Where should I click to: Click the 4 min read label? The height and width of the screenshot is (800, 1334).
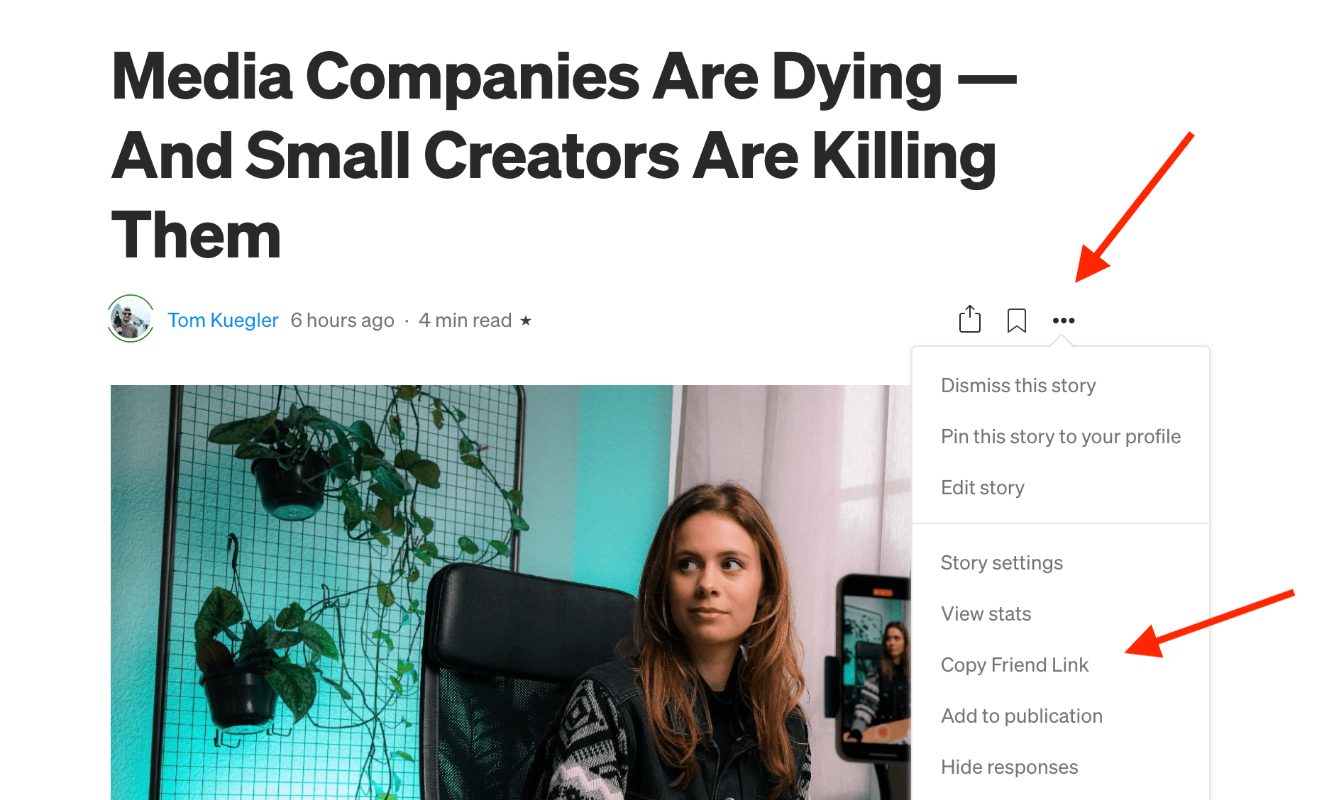pos(465,321)
